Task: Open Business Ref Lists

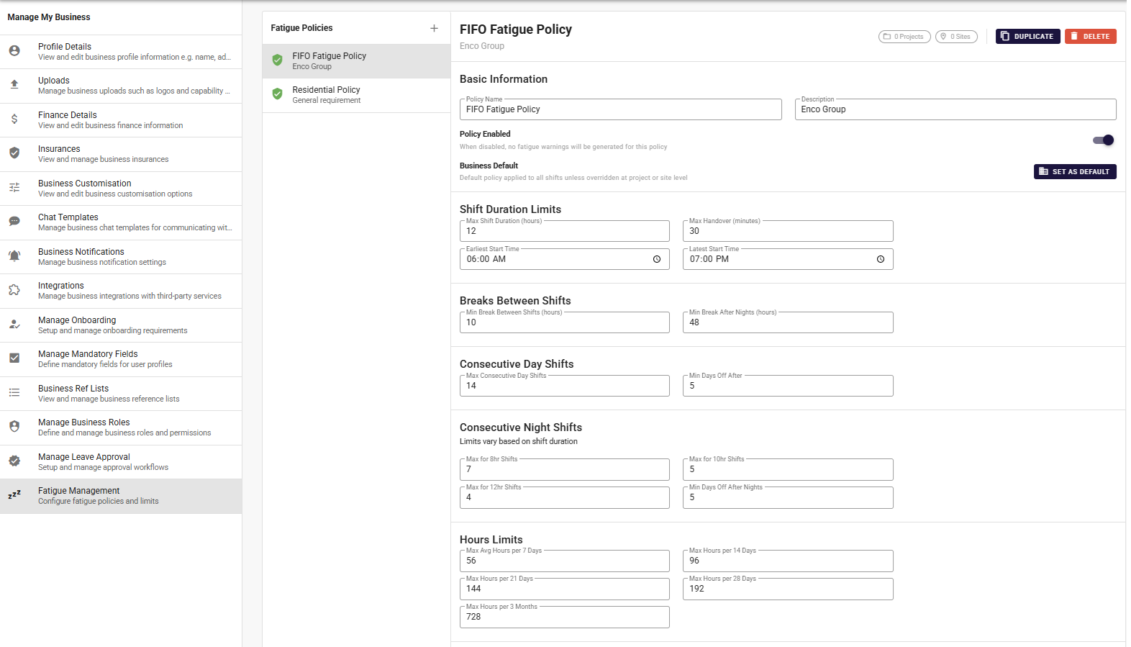Action: 121,394
